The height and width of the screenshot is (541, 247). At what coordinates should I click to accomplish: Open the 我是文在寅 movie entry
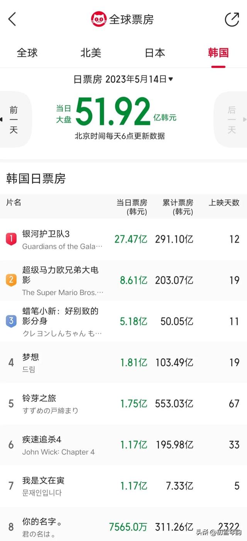(x=123, y=486)
